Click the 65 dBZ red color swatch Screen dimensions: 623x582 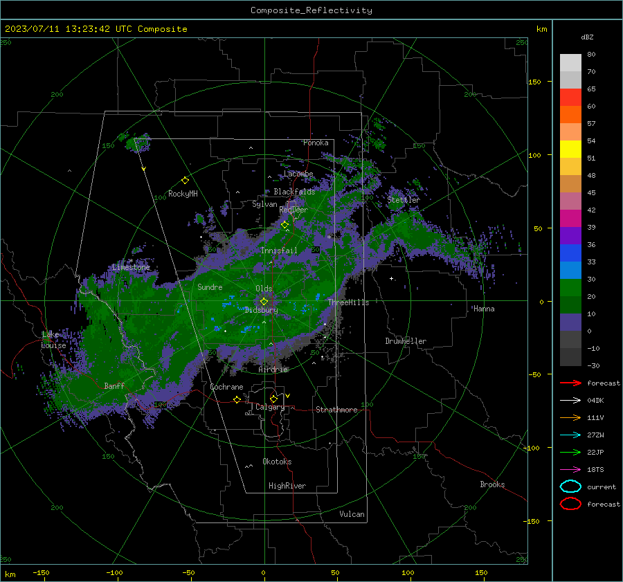(570, 97)
